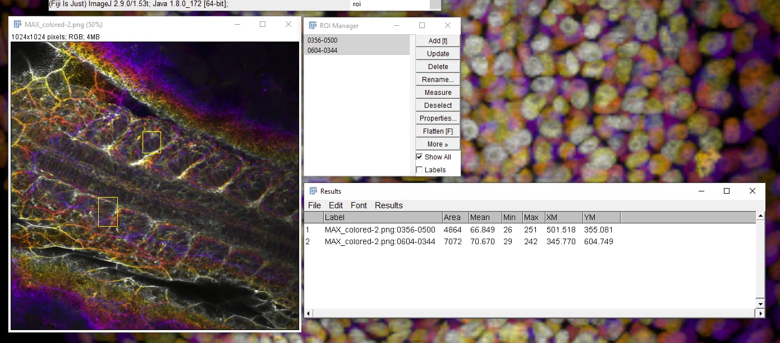This screenshot has height=343, width=780.
Task: Rename the selected ROI
Action: point(437,79)
